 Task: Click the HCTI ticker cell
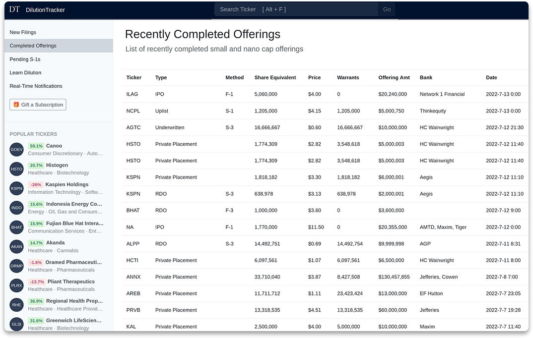coord(132,260)
